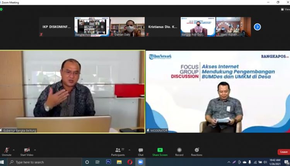Start recording with the Record button
The image size is (290, 166).
[179, 151]
